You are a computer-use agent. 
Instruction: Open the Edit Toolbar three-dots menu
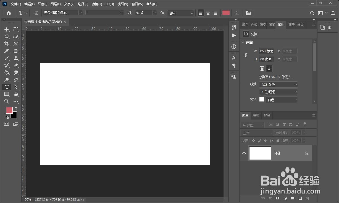click(16, 101)
